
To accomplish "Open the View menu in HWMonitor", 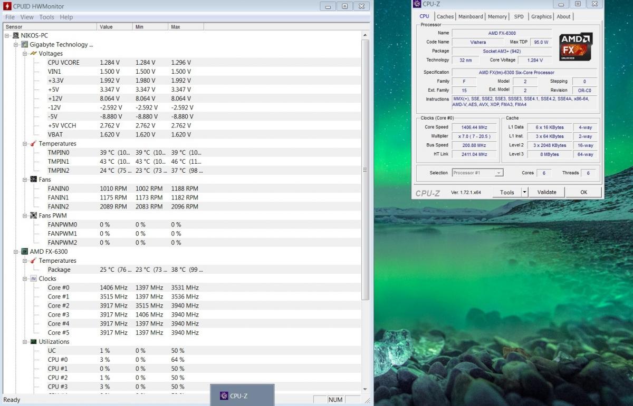I will (27, 17).
